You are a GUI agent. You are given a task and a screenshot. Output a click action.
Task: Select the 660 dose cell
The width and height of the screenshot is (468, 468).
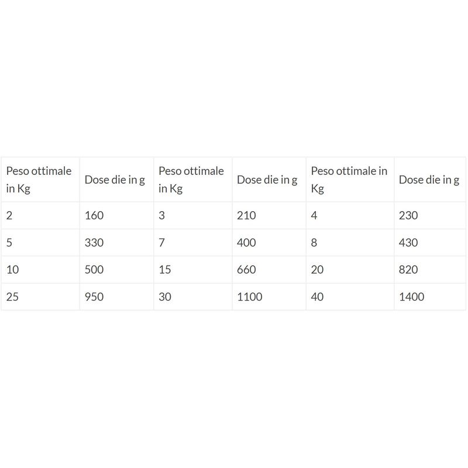[x=246, y=270]
